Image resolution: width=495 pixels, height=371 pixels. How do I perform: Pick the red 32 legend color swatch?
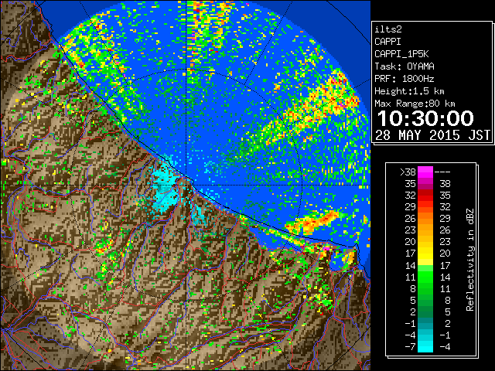[x=425, y=196]
